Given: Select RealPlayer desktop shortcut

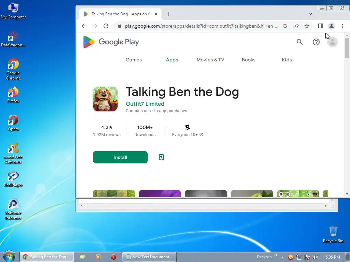Looking at the screenshot, I should point(13,179).
